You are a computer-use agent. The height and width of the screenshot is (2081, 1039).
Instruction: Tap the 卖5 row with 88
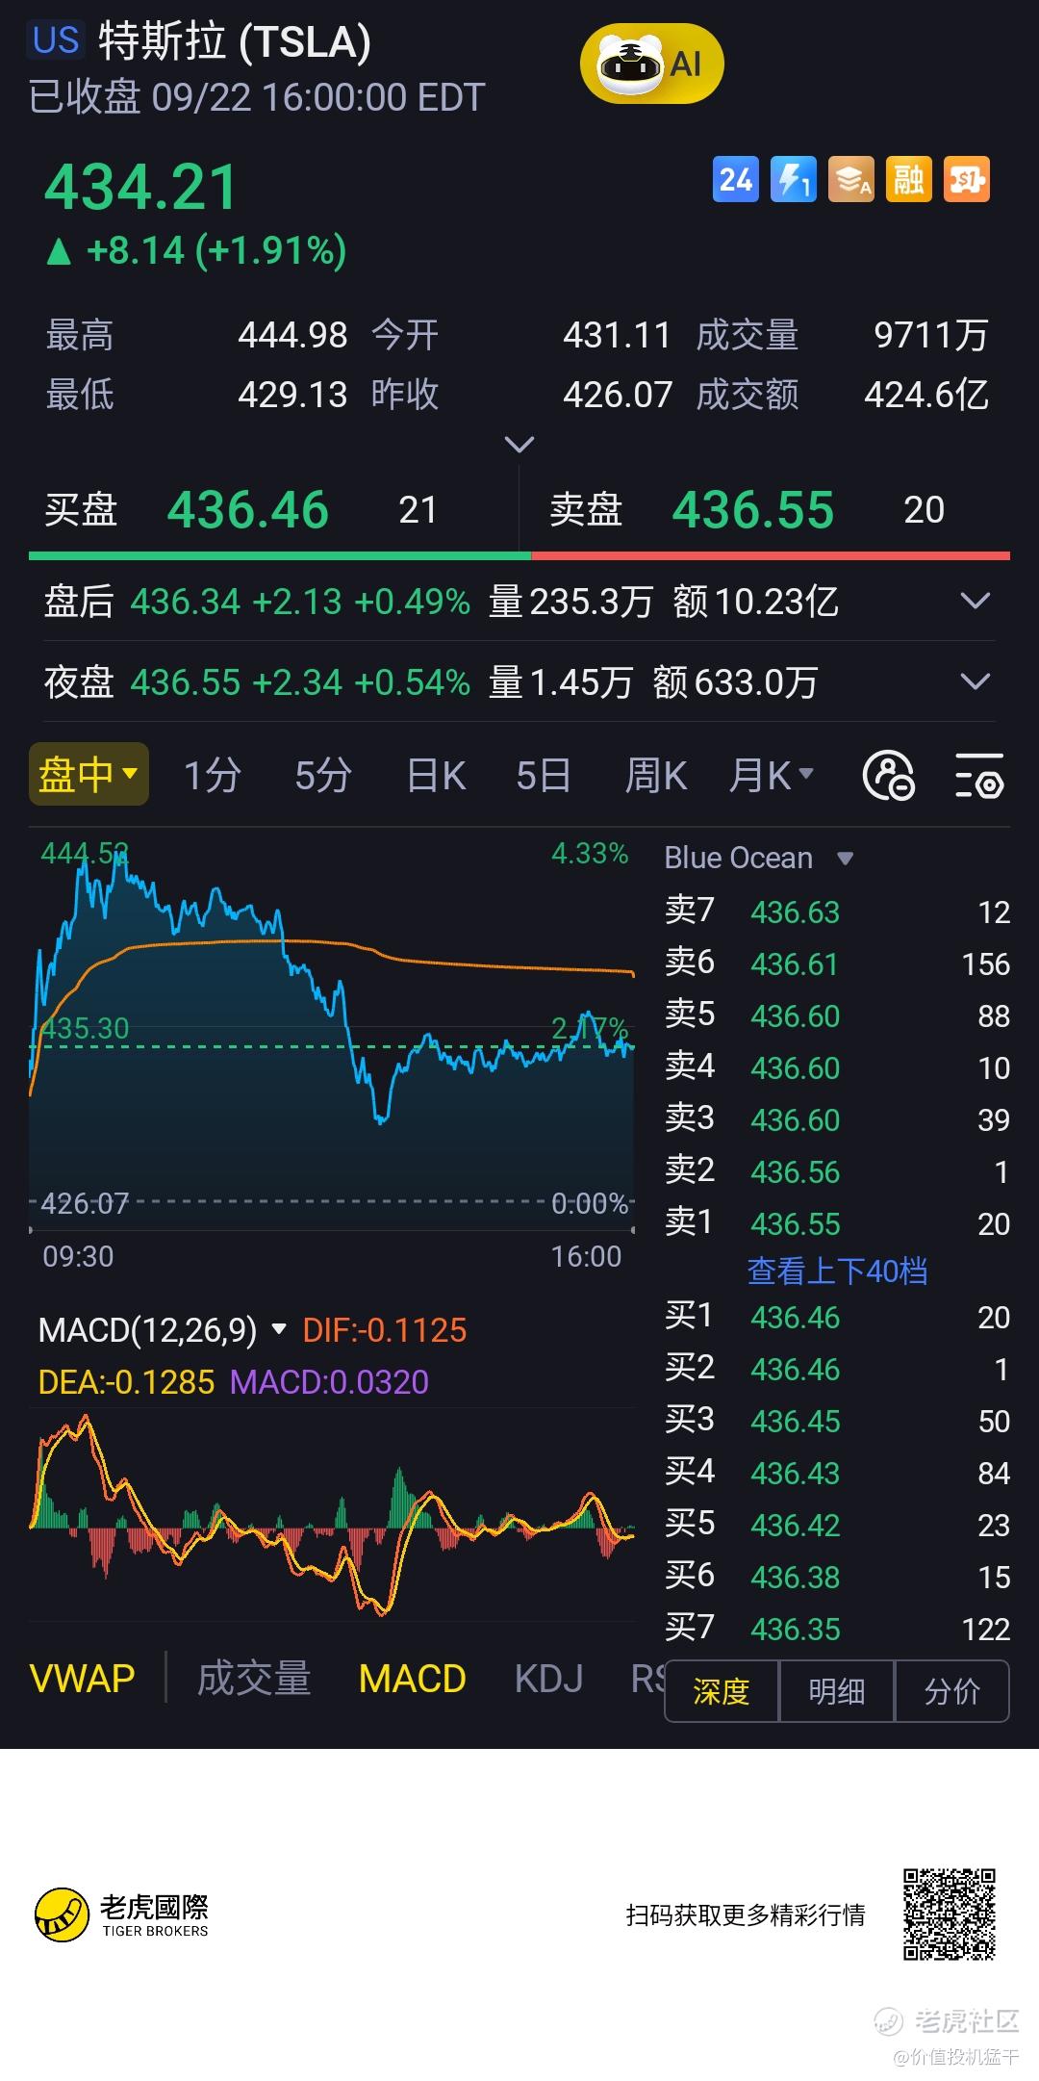(x=837, y=1015)
